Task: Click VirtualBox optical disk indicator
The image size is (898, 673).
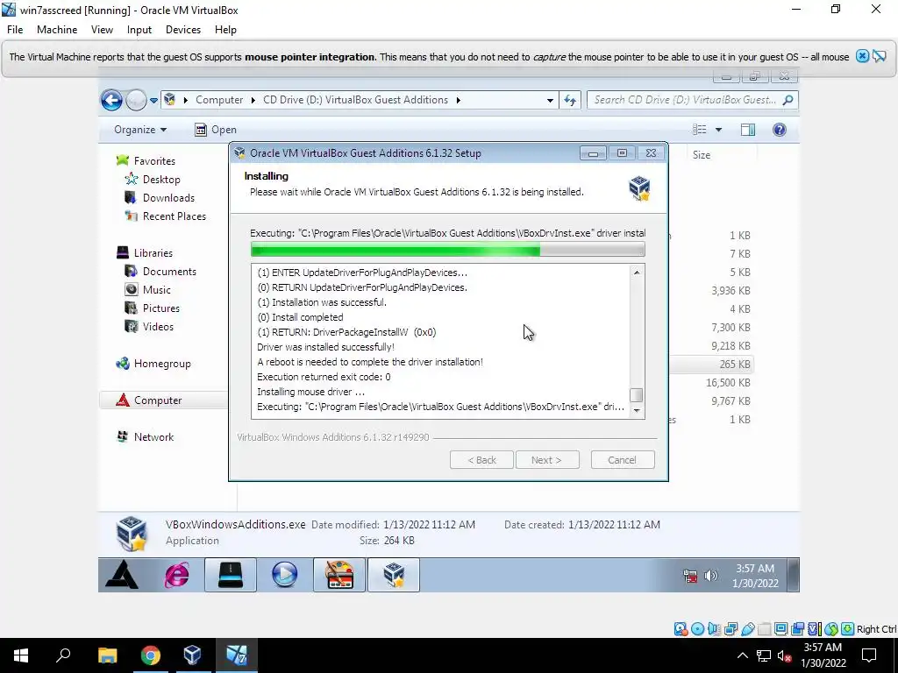Action: [x=697, y=629]
